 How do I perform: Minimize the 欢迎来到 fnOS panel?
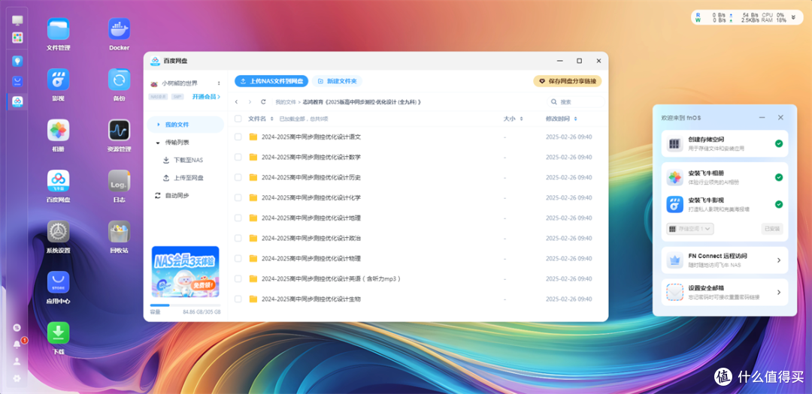coord(762,118)
